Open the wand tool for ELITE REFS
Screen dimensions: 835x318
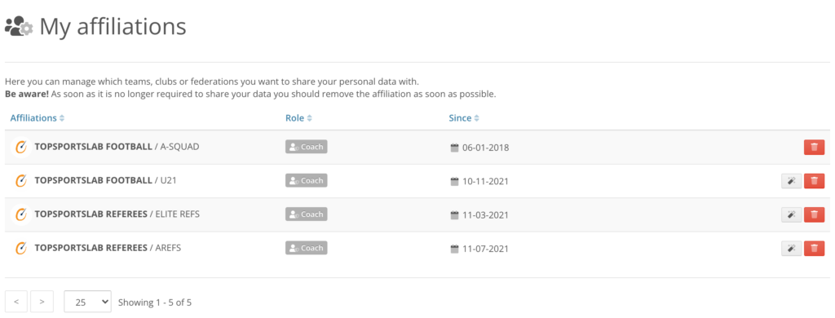(791, 214)
